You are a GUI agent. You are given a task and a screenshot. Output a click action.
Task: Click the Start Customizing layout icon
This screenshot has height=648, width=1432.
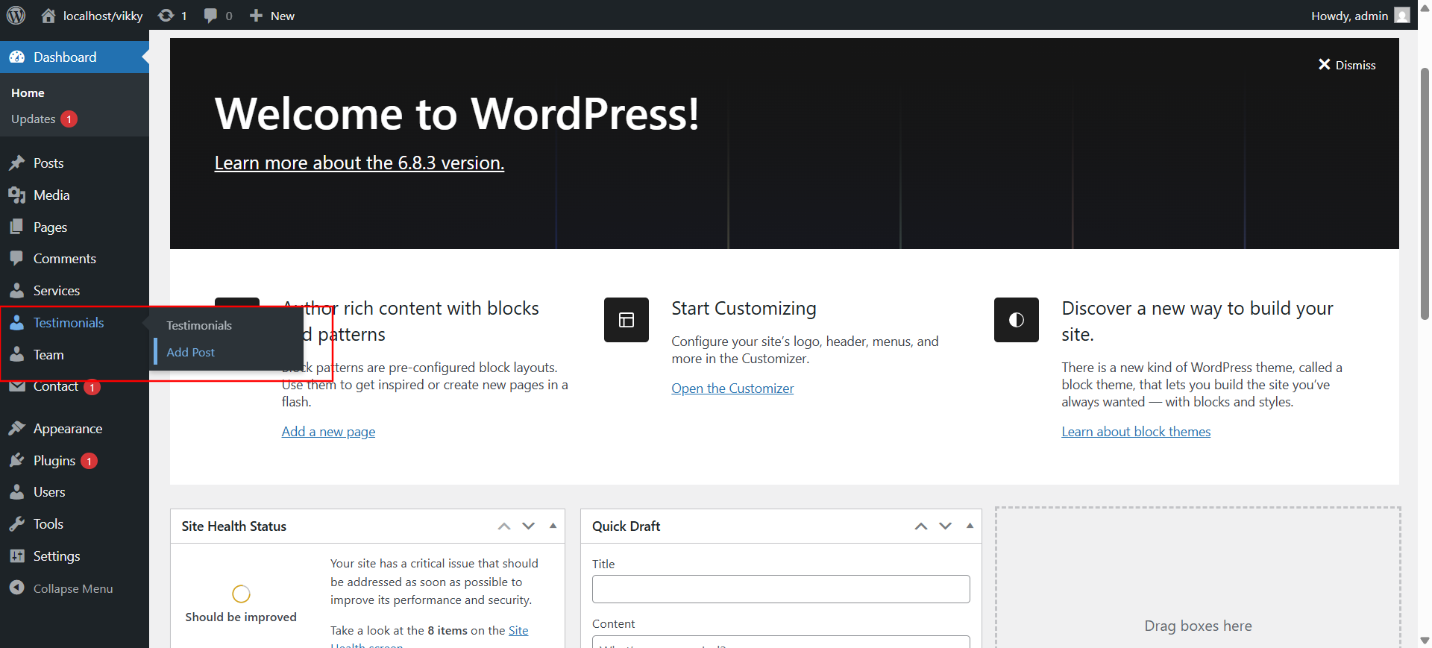626,320
